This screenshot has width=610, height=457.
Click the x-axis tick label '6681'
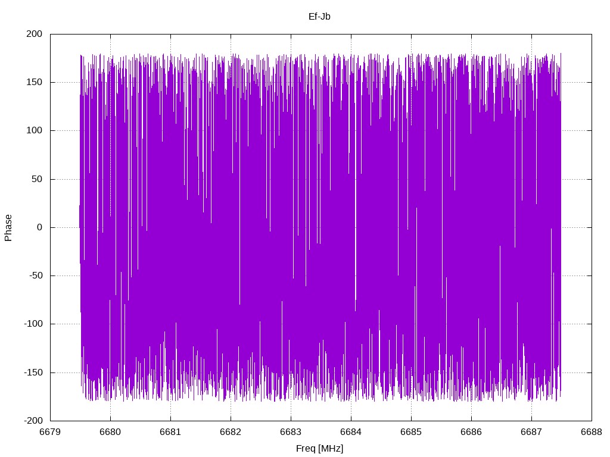[x=170, y=432]
